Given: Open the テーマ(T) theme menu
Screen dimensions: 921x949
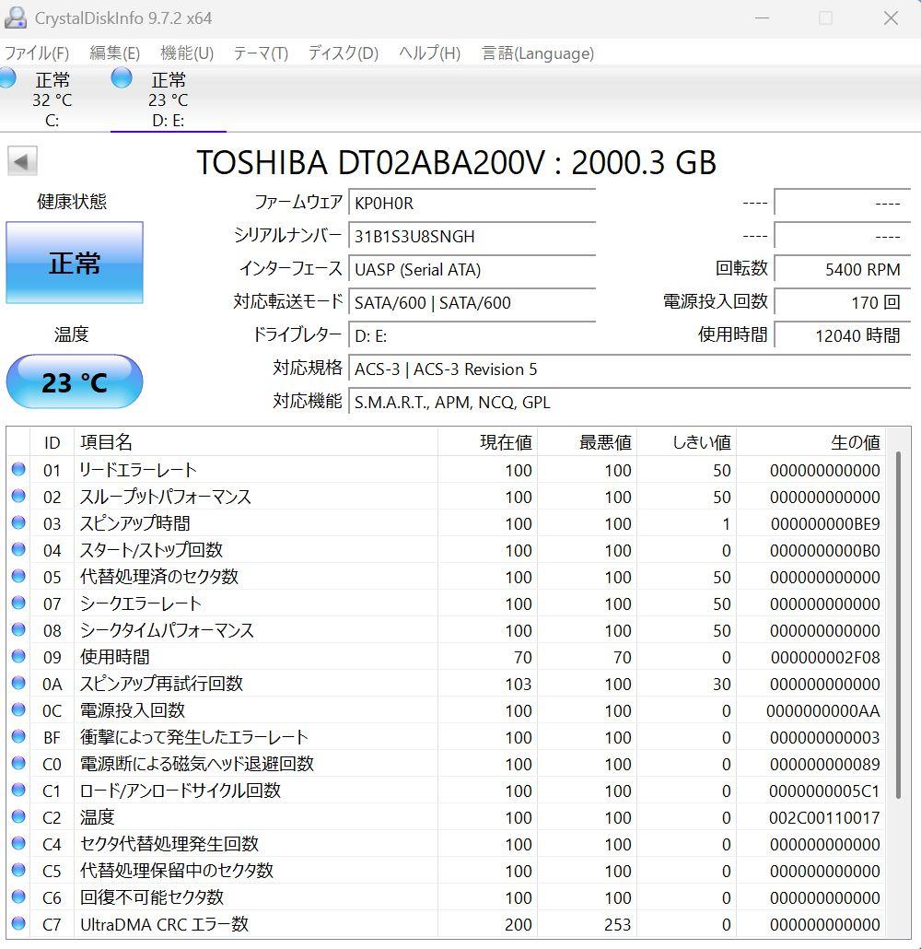Looking at the screenshot, I should click(260, 53).
